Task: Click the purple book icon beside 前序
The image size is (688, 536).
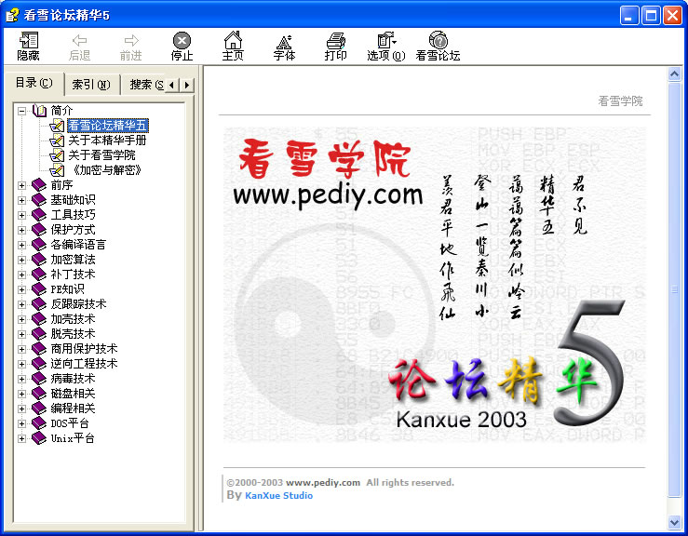Action: coord(39,185)
